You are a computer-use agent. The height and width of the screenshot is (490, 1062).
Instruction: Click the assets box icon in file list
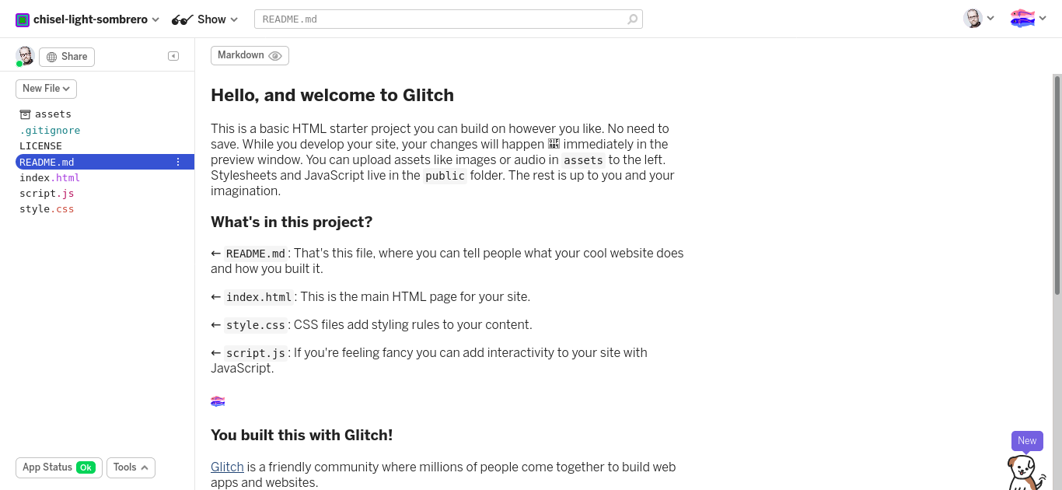click(25, 114)
